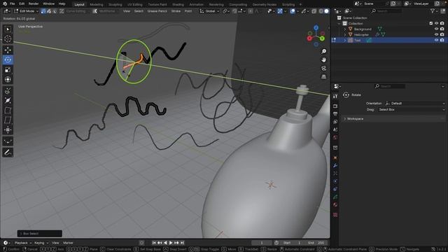Select the Transform tool

coord(8,79)
